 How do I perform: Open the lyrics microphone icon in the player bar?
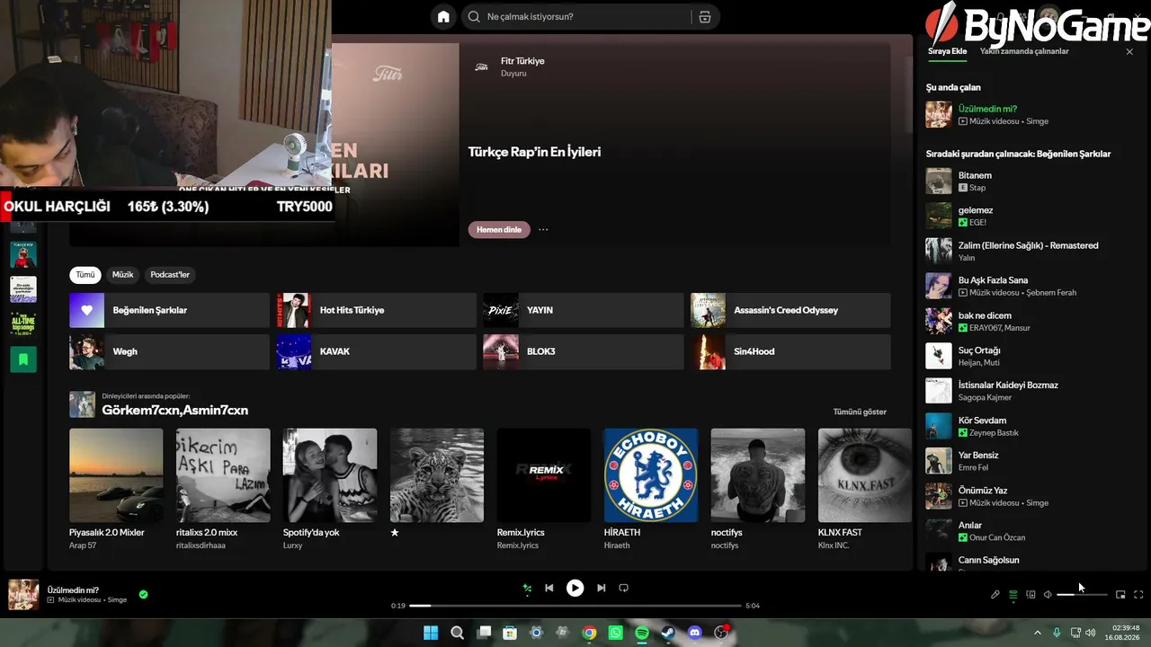coord(995,594)
